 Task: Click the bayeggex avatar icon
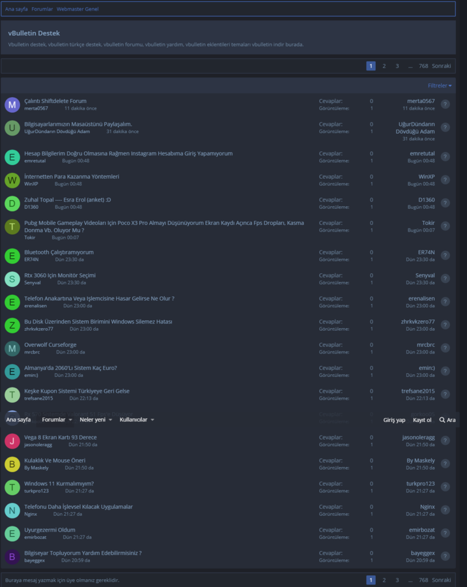pos(12,557)
